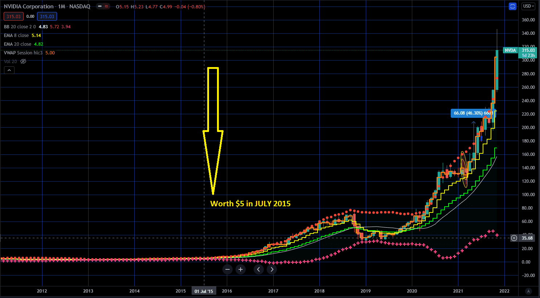Screen dimensions: 540x298
Task: Select the Vol 20 legend label
Action: tap(11, 62)
